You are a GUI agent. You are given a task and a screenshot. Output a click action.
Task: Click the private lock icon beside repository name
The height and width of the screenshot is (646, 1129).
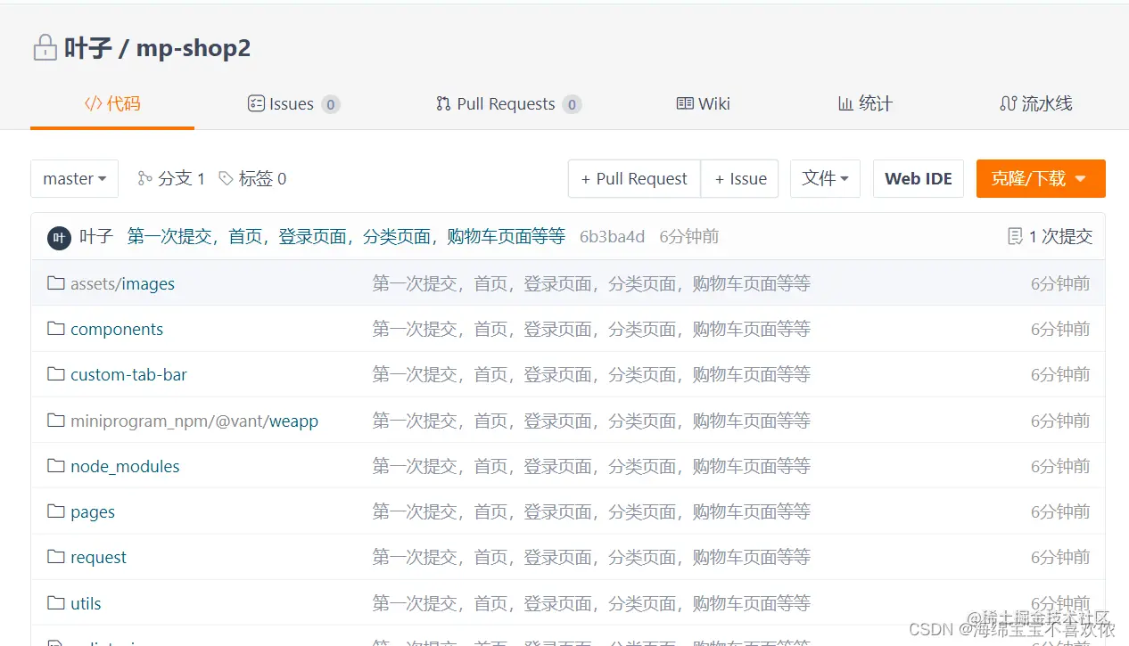click(45, 48)
